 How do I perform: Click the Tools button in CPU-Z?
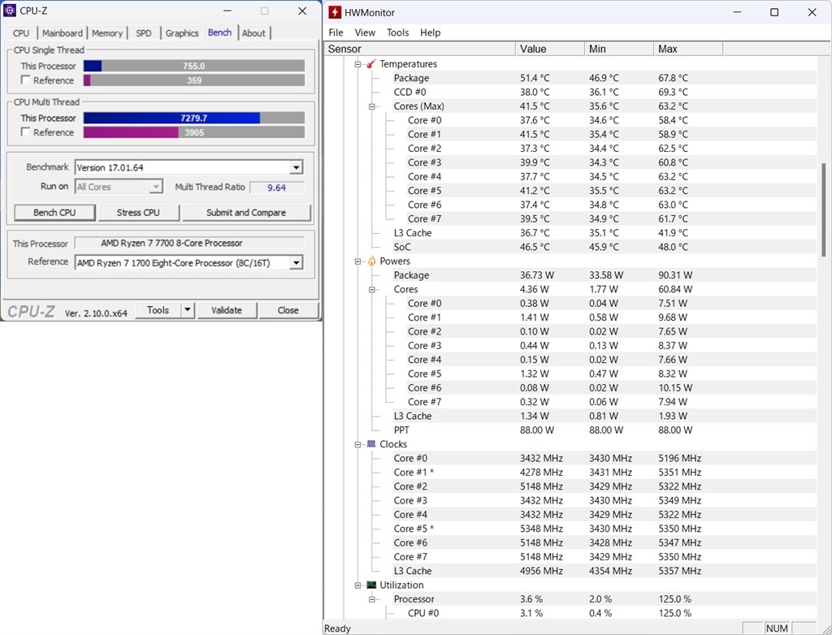tap(158, 310)
